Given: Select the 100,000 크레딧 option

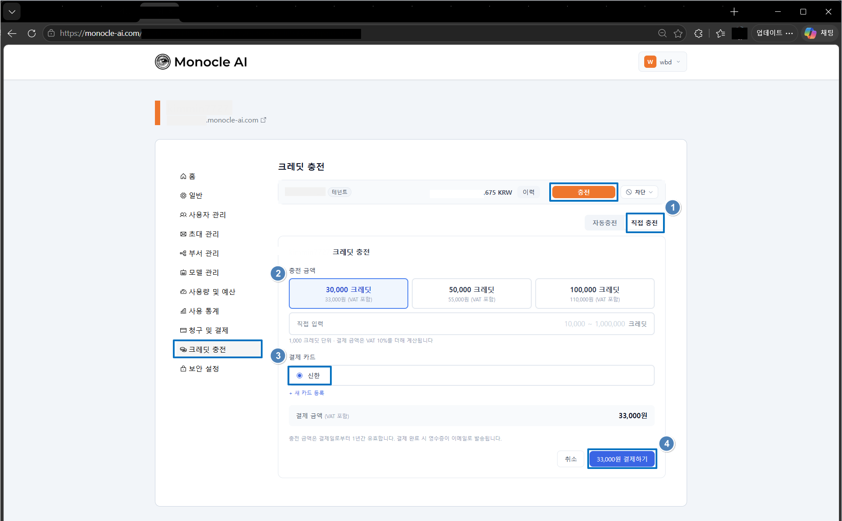Looking at the screenshot, I should (x=595, y=294).
